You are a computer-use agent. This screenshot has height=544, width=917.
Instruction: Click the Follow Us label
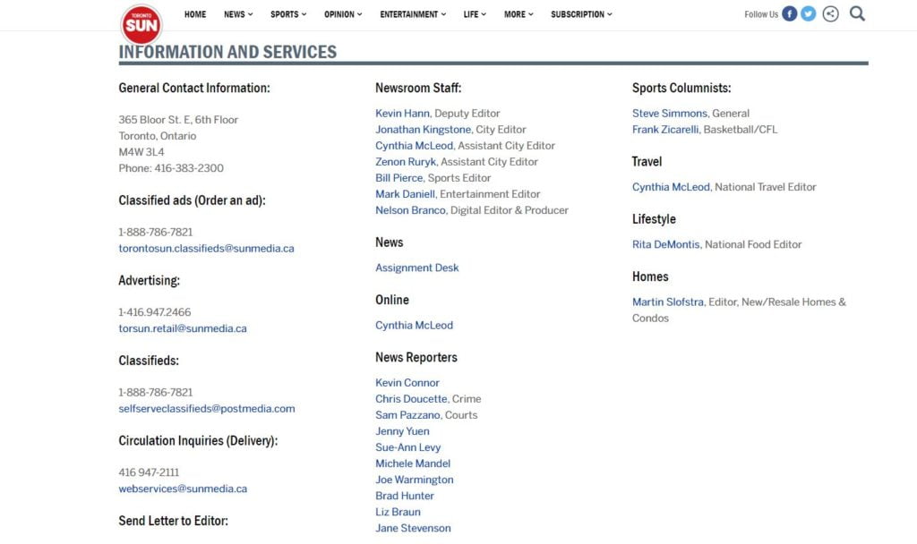(761, 14)
